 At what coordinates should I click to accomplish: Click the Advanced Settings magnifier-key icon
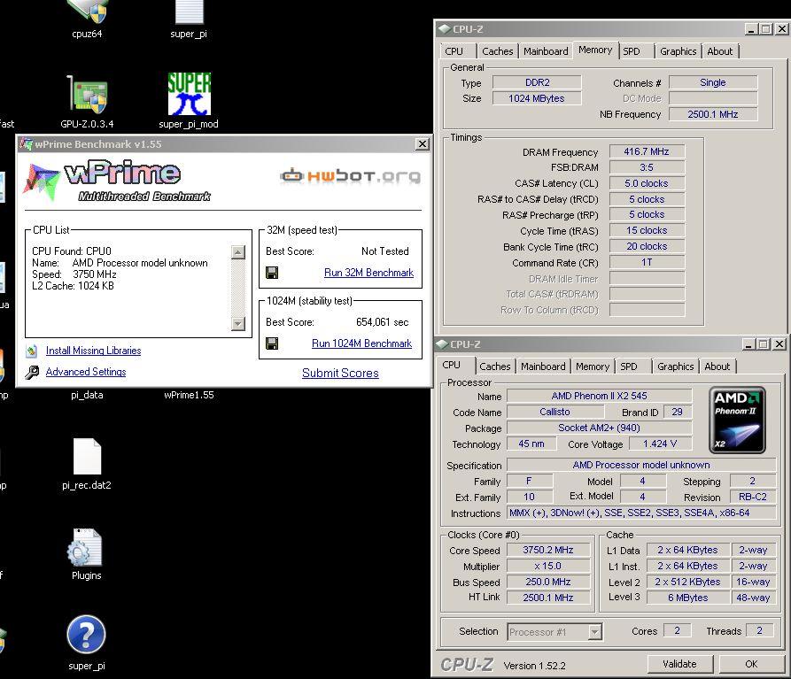pyautogui.click(x=32, y=372)
